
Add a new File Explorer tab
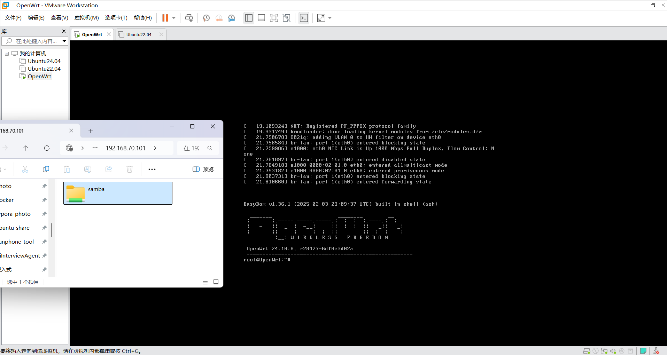(x=91, y=131)
